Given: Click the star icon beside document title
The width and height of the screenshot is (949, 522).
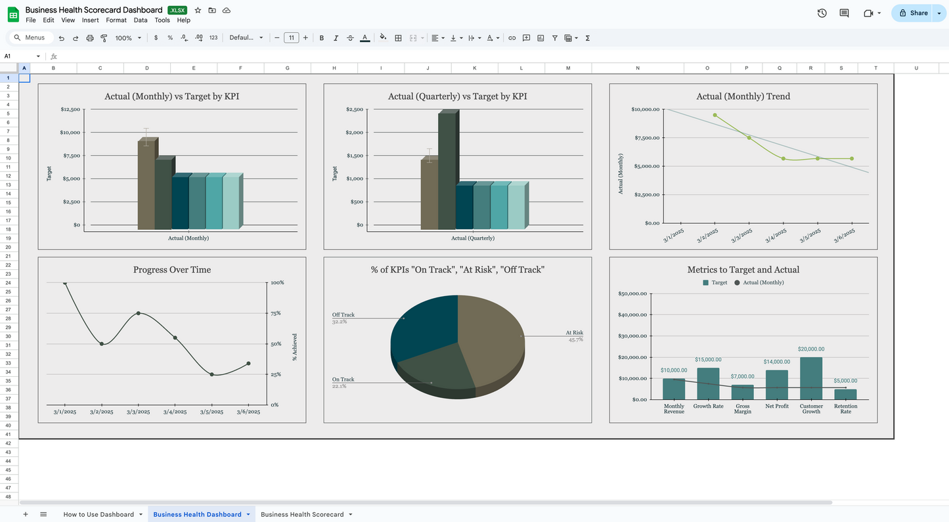Looking at the screenshot, I should tap(198, 11).
